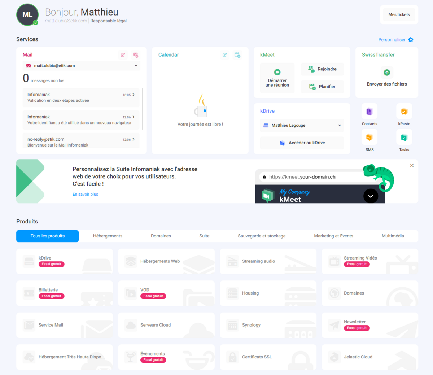Switch to the Multimédia tab
Screen dimensions: 433x375
pyautogui.click(x=393, y=236)
